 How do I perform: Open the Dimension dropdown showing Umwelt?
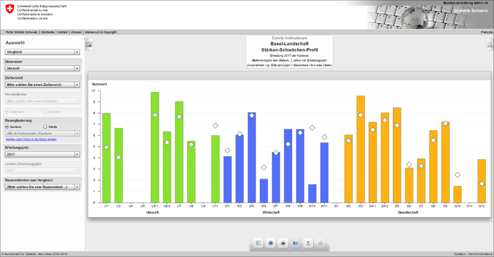pyautogui.click(x=43, y=69)
